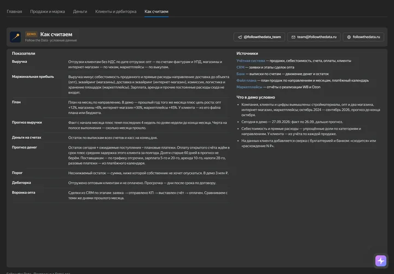Viewport: 394px width, 274px height.
Task: Click the Как считаем page heading
Action: tap(56, 34)
